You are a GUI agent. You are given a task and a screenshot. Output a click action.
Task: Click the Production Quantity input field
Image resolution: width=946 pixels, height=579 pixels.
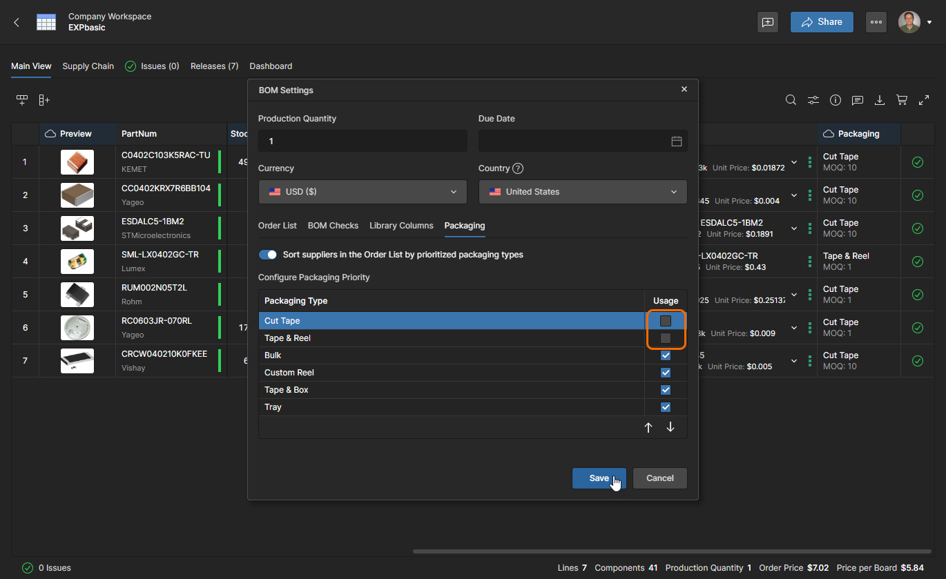coord(363,141)
